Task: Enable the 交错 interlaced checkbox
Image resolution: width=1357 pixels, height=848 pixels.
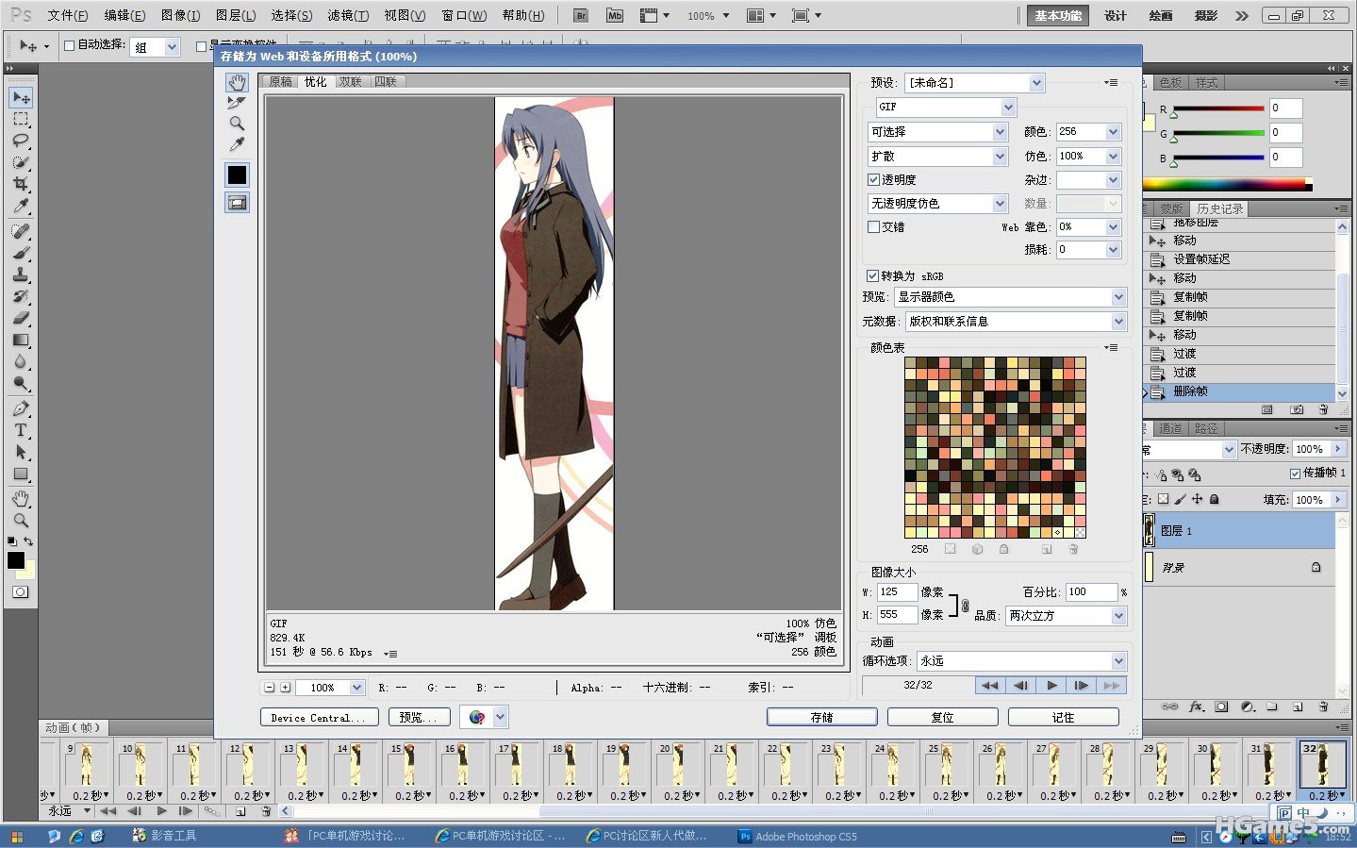Action: (x=873, y=226)
